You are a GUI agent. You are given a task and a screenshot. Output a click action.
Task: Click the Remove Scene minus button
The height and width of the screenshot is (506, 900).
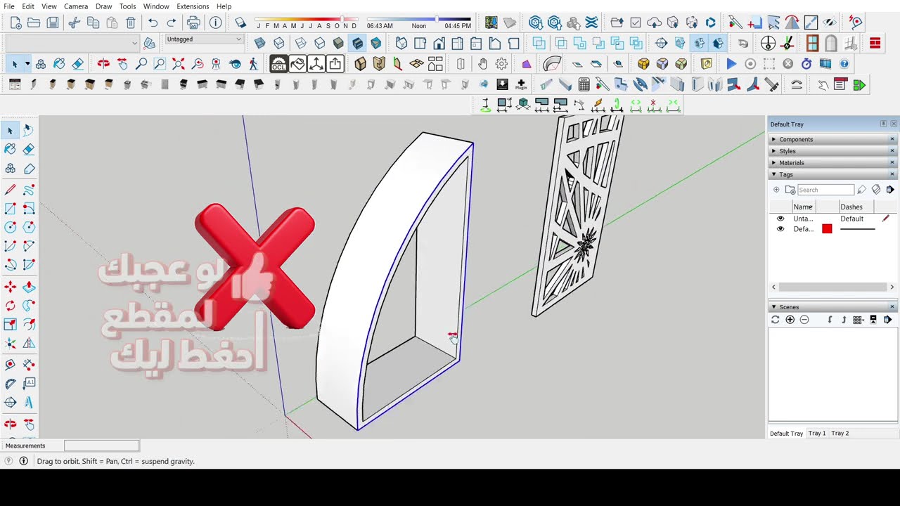[804, 320]
